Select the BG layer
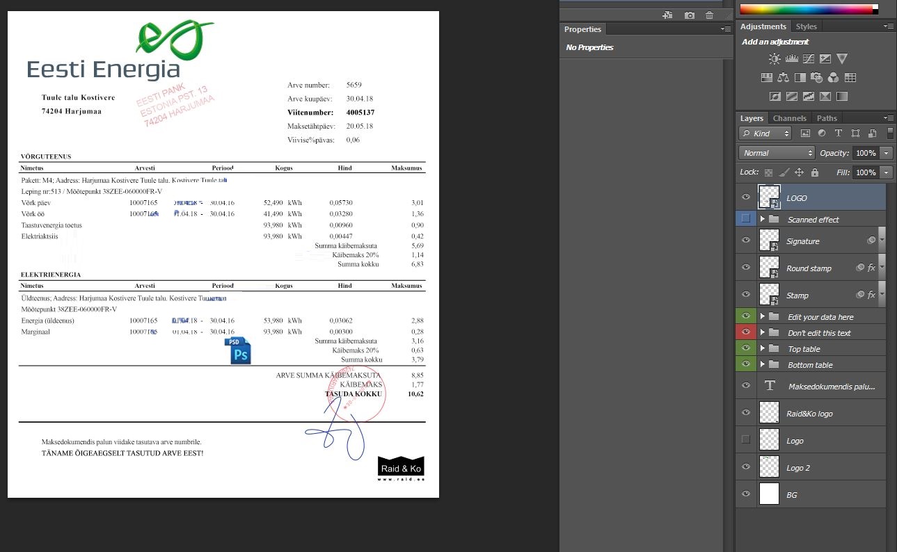 [x=821, y=495]
